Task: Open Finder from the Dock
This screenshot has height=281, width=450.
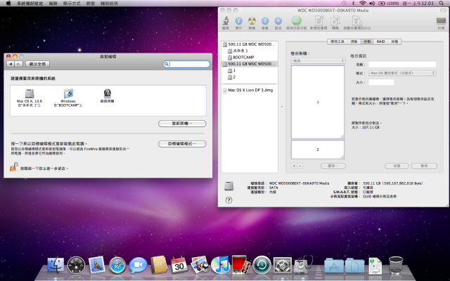Action: coord(56,265)
